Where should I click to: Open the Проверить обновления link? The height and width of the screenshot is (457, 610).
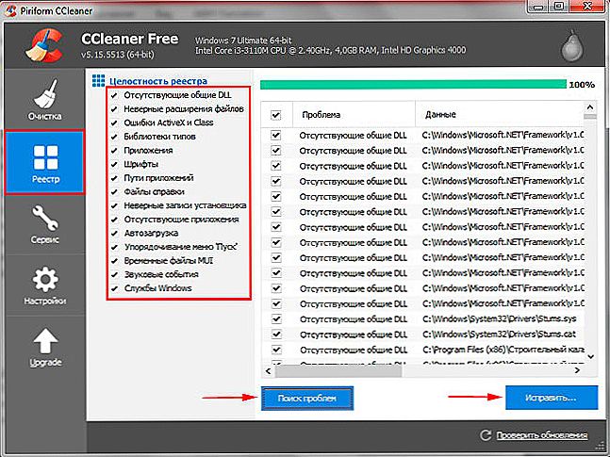coord(541,435)
